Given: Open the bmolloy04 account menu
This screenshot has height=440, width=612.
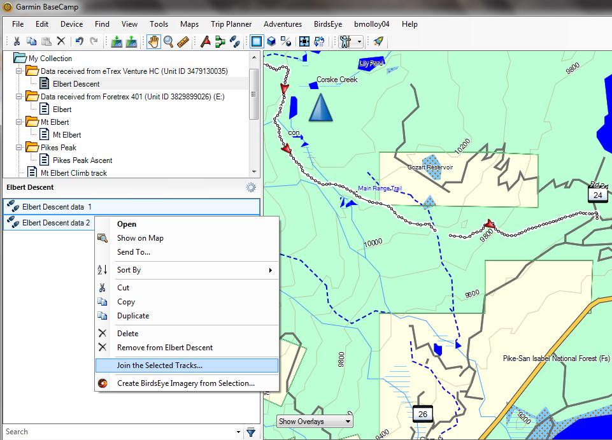Looking at the screenshot, I should click(371, 24).
